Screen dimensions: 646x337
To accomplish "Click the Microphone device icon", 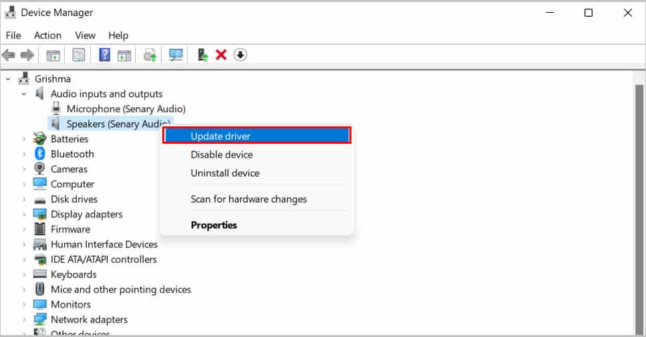I will pos(56,108).
